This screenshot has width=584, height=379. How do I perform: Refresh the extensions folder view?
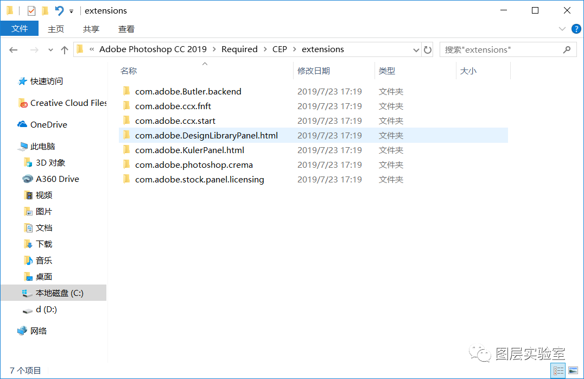coord(428,49)
